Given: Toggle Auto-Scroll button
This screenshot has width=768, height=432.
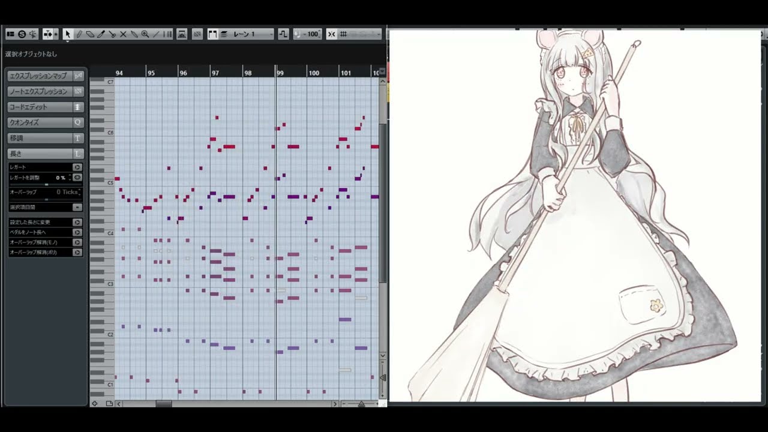Looking at the screenshot, I should (x=47, y=34).
